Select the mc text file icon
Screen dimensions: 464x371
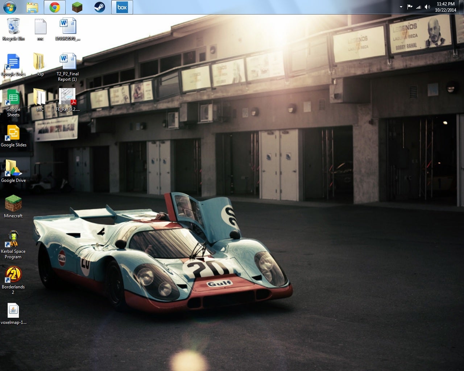(x=40, y=29)
